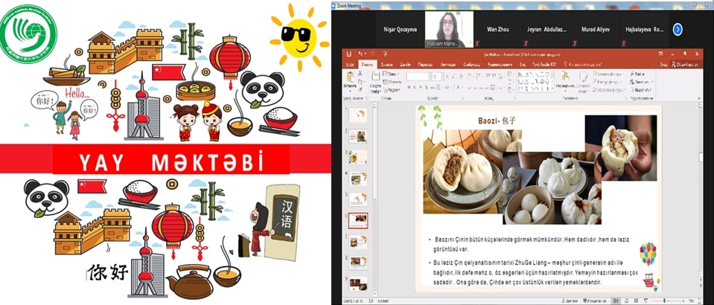714x305 pixels.
Task: Click the New Slide icon
Action: (x=375, y=77)
